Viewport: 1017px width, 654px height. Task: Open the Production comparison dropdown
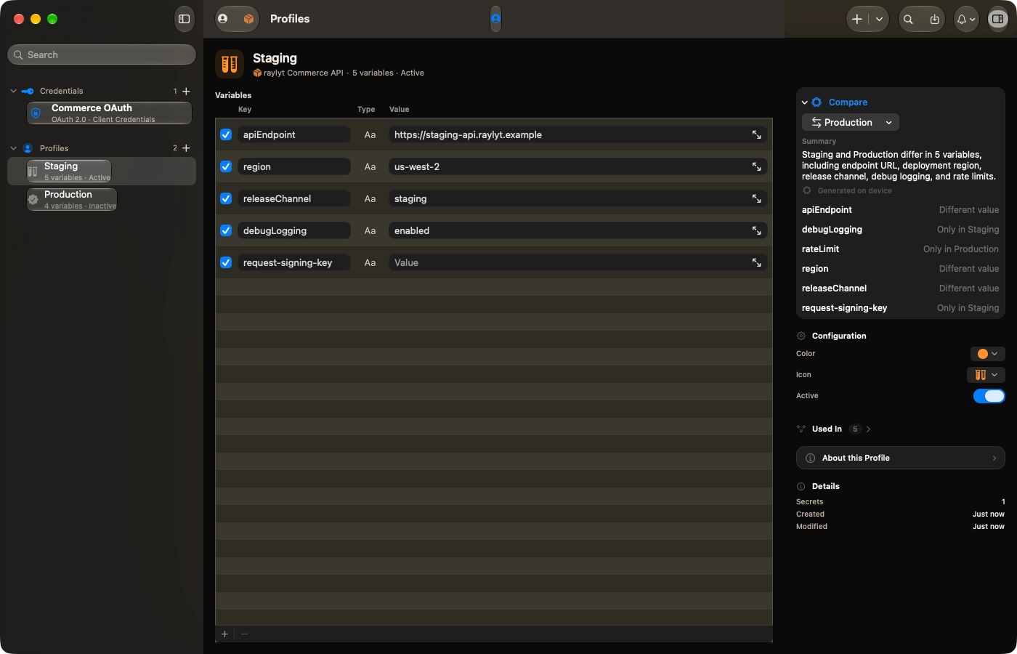[x=851, y=122]
